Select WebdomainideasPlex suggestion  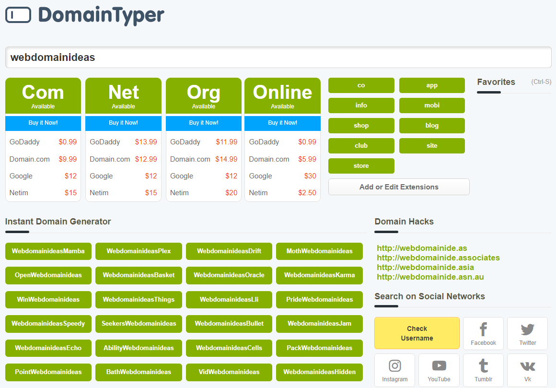coord(139,251)
